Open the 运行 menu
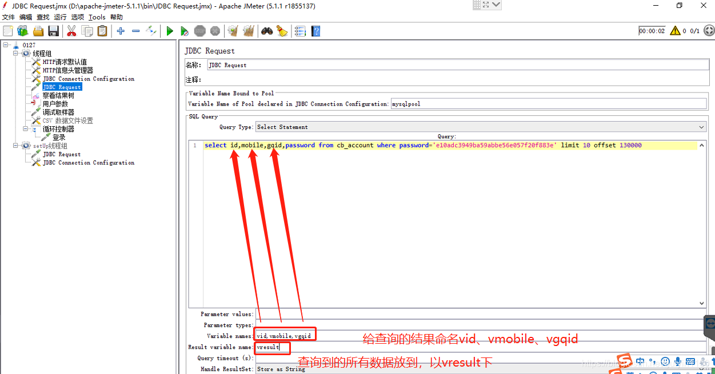The width and height of the screenshot is (715, 374). [x=60, y=17]
